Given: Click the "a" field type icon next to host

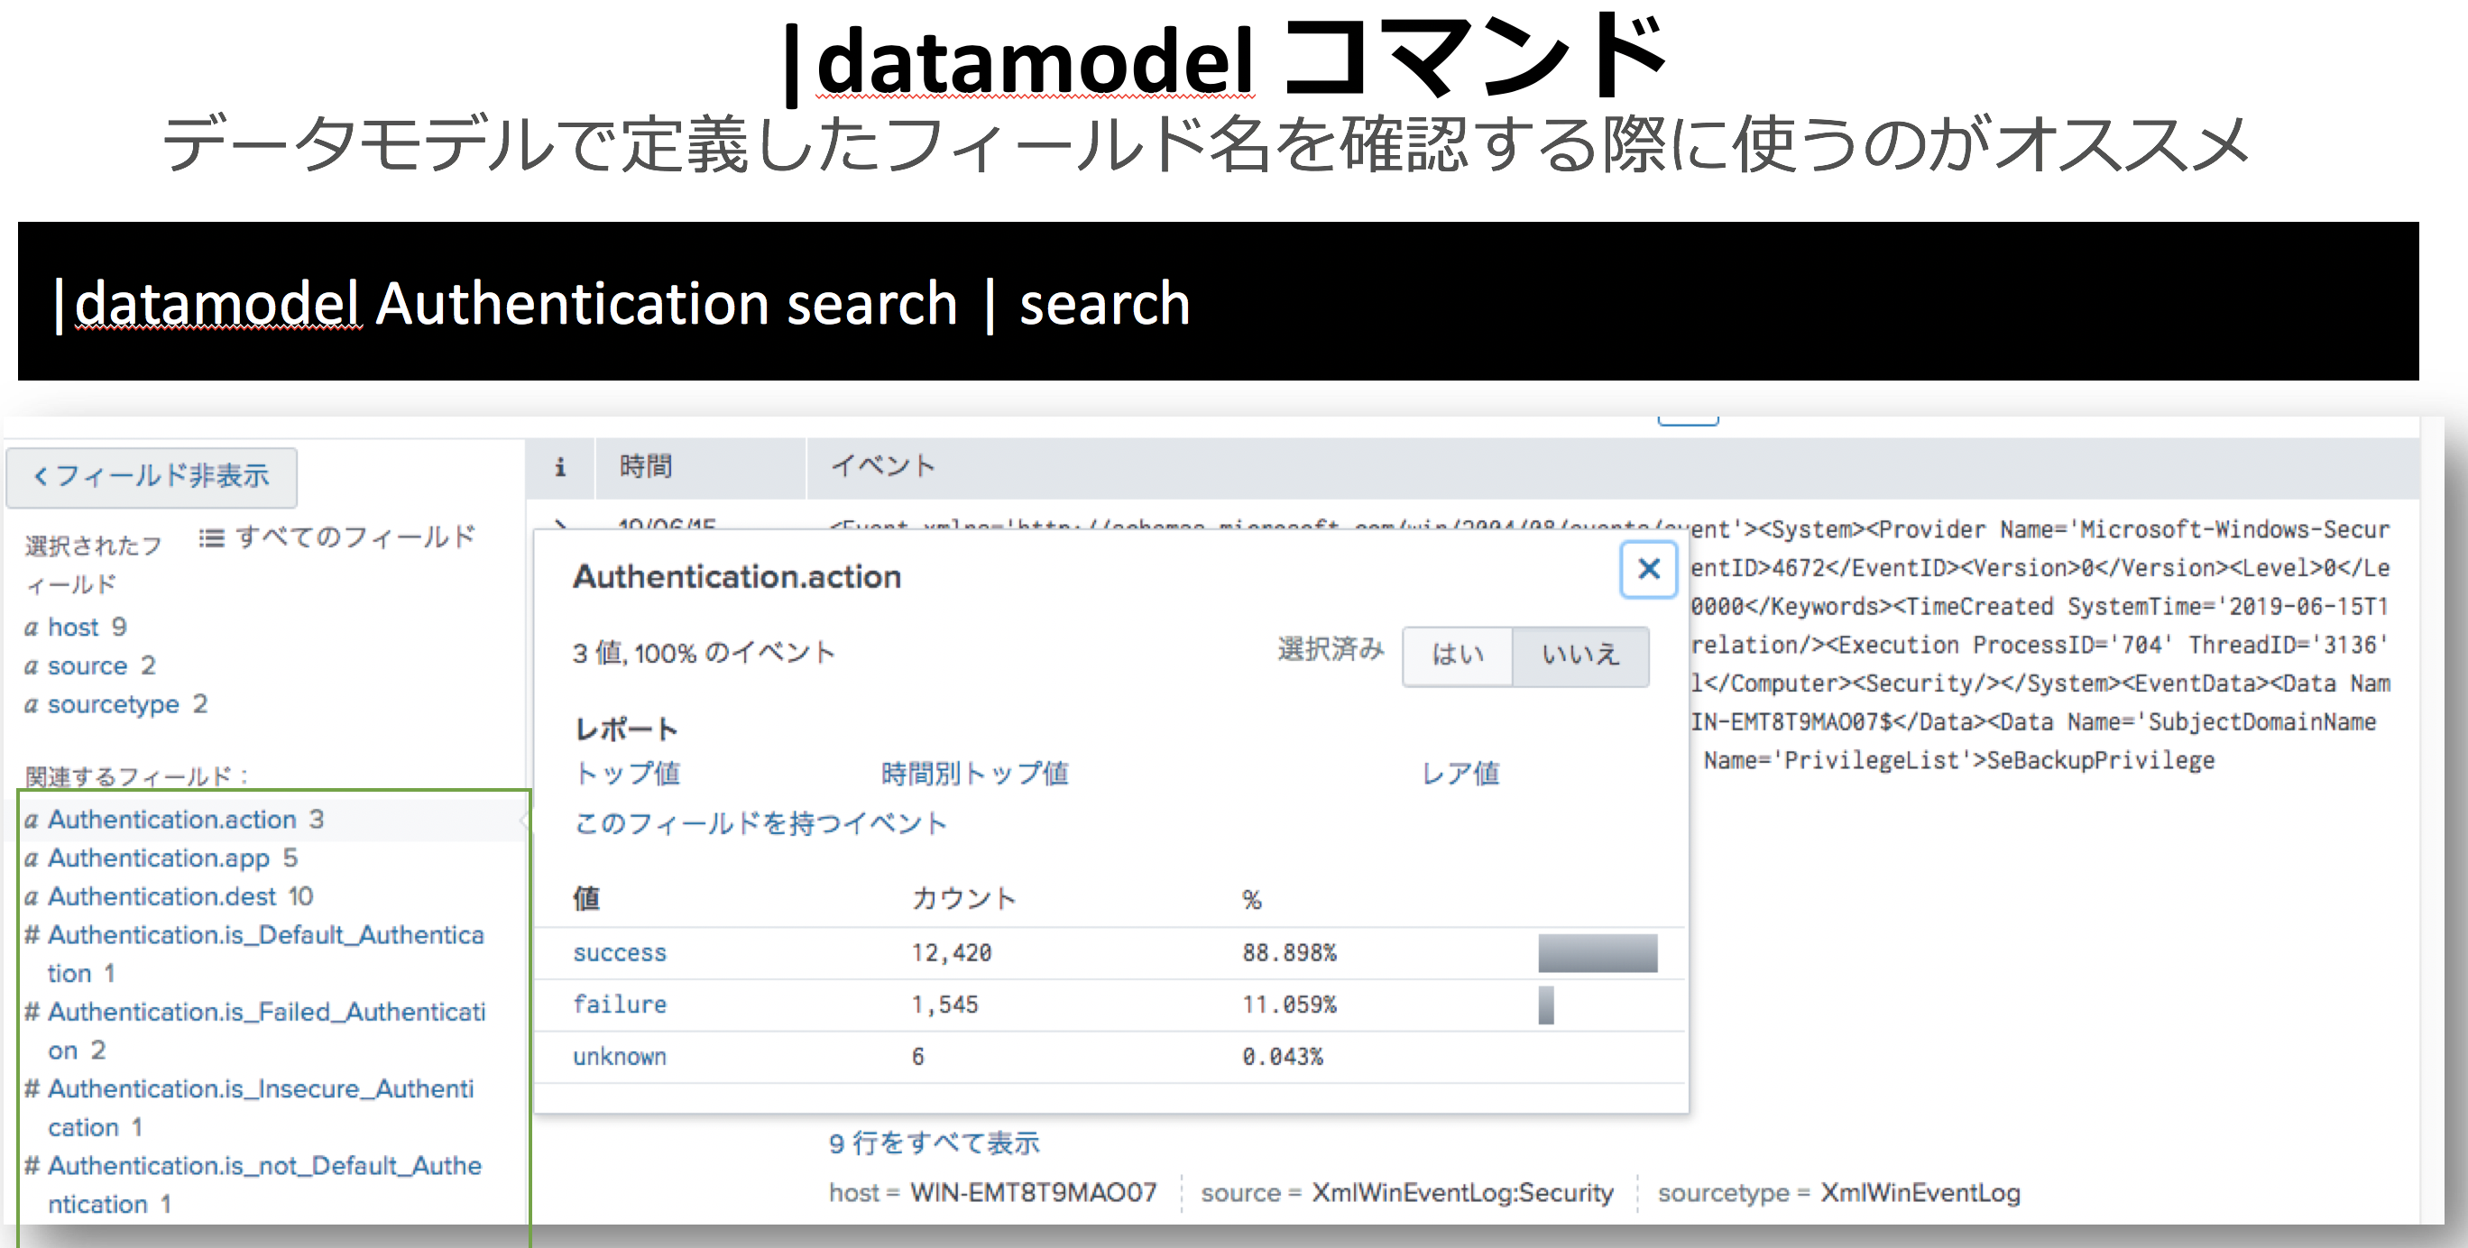Looking at the screenshot, I should pos(31,628).
